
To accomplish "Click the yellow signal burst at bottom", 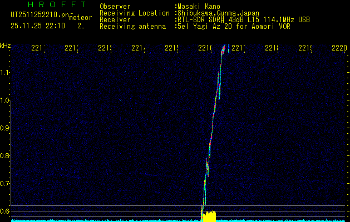I will coord(209,216).
